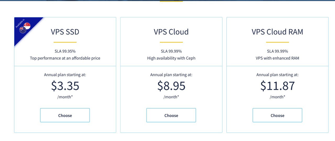Click 'Top performance at an affordable price'

point(65,58)
